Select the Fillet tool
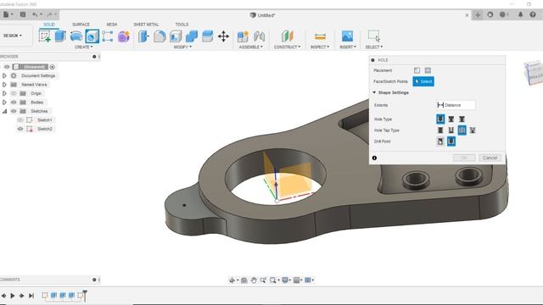 pyautogui.click(x=160, y=36)
